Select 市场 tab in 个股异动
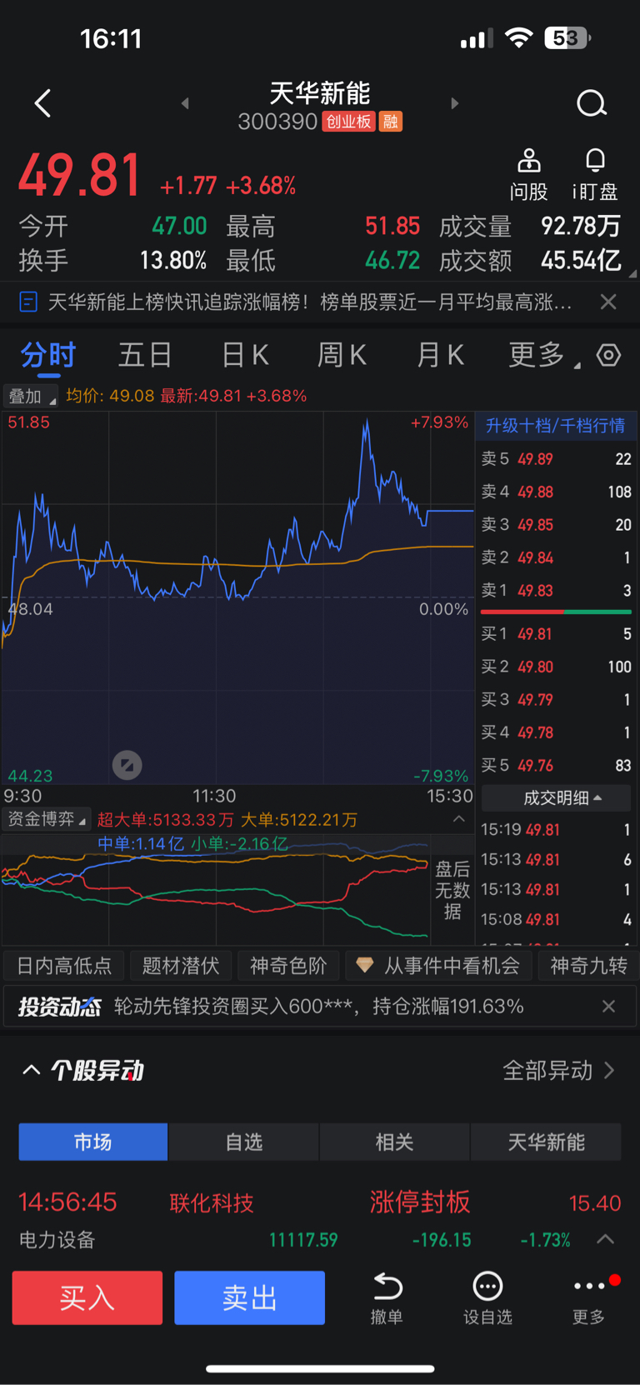 pos(93,1142)
